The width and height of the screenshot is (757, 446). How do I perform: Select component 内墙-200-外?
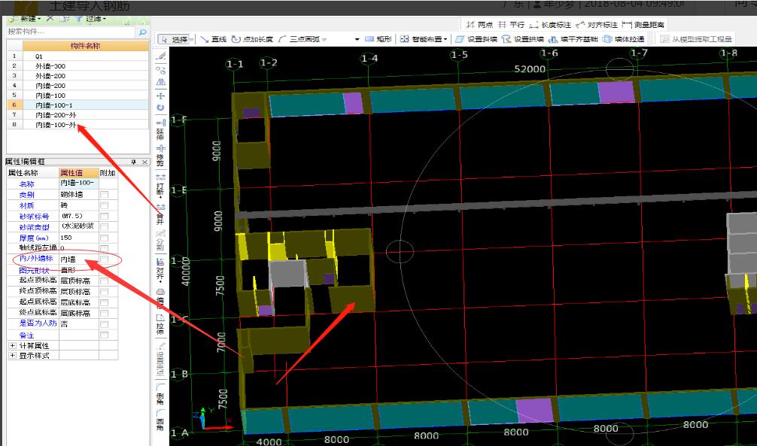[86, 115]
